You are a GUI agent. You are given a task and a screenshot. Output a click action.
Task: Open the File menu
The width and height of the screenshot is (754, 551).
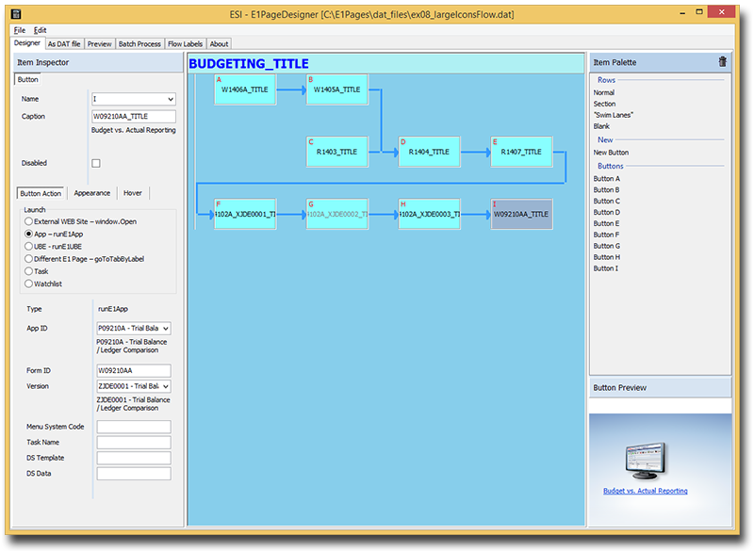20,30
